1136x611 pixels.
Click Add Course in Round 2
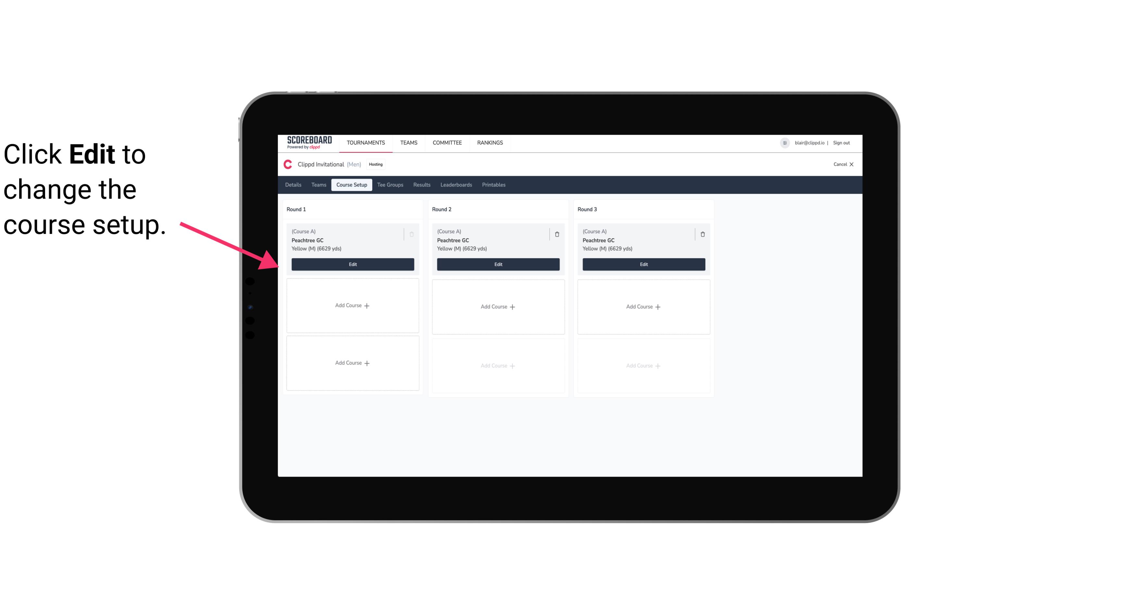tap(497, 306)
